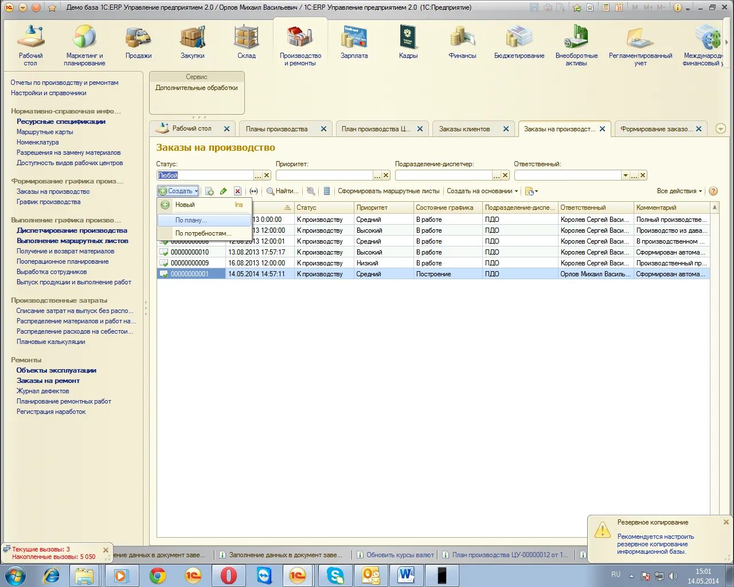Click the cancel search icon
This screenshot has width=734, height=587.
pos(311,191)
